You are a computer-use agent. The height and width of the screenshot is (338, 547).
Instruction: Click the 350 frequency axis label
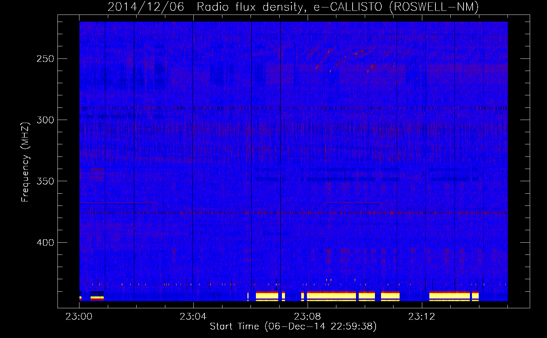coord(45,181)
